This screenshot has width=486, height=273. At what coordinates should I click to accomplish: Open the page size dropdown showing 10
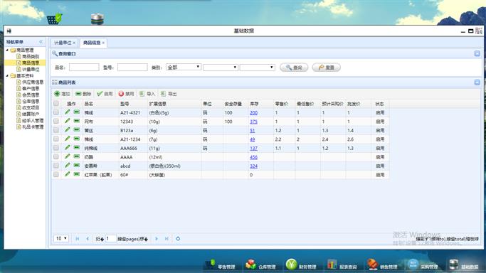pyautogui.click(x=61, y=238)
